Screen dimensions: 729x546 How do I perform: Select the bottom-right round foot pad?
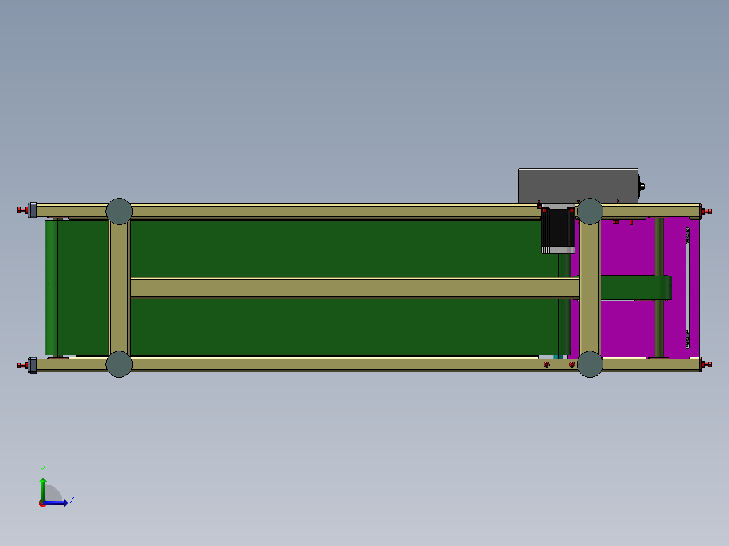[590, 364]
